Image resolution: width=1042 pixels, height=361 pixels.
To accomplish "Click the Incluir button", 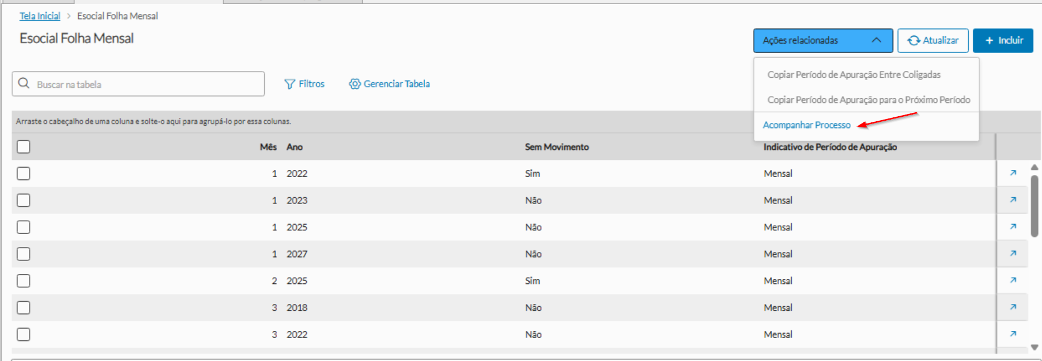I will click(1003, 41).
